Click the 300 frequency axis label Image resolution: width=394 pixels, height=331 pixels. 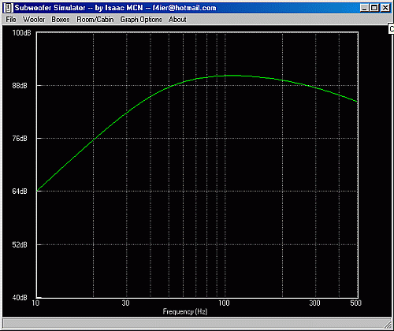point(314,303)
